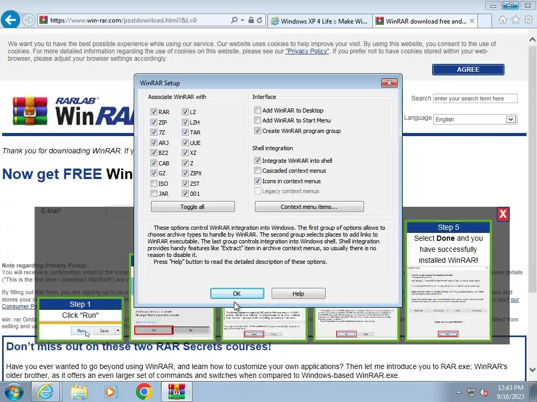Go back using the browser Back arrow

click(x=10, y=20)
